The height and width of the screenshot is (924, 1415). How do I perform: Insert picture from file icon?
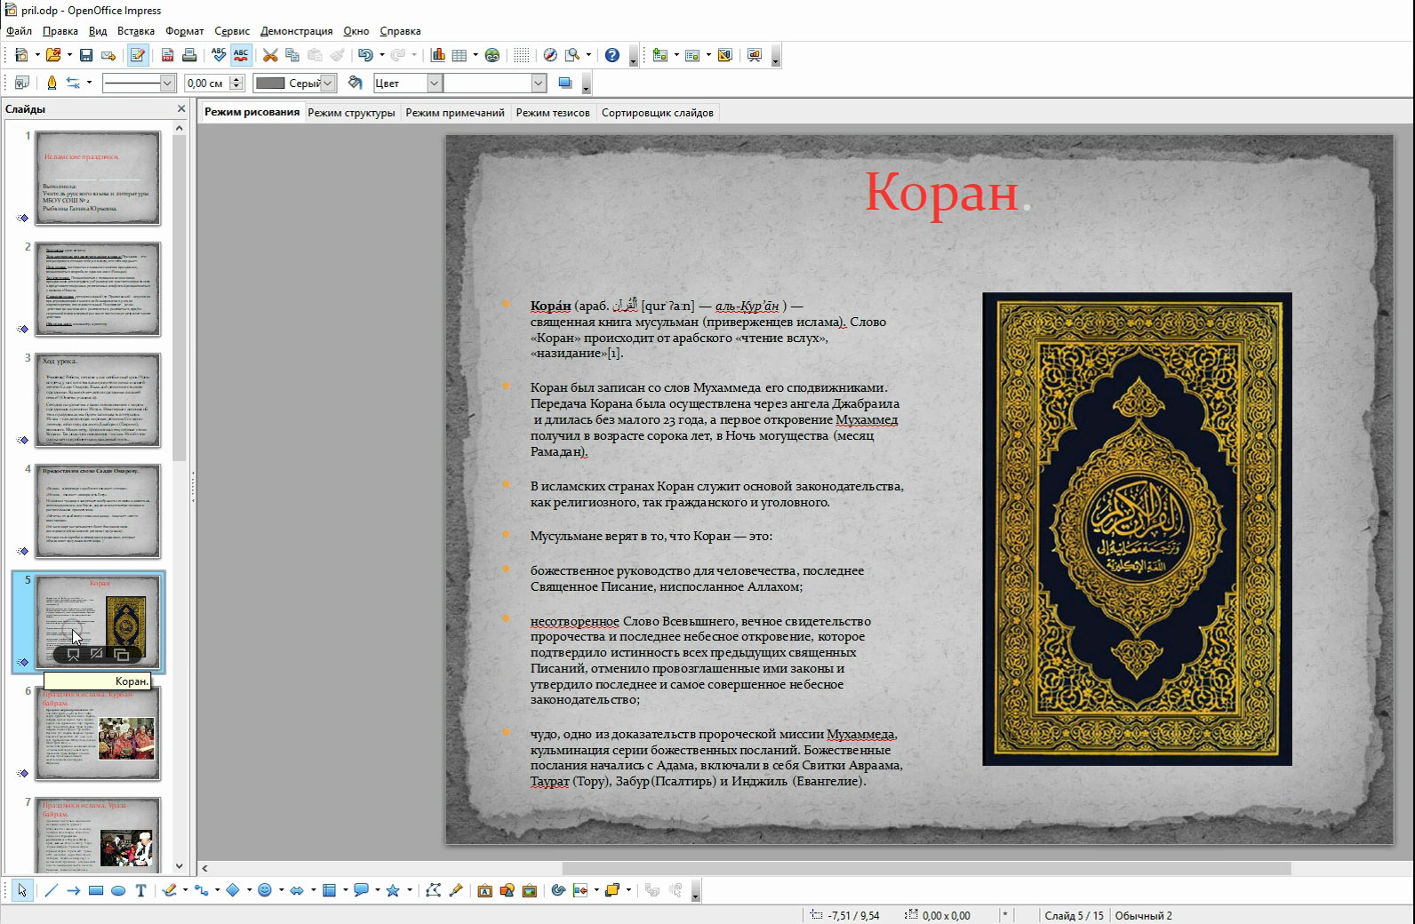pyautogui.click(x=530, y=890)
